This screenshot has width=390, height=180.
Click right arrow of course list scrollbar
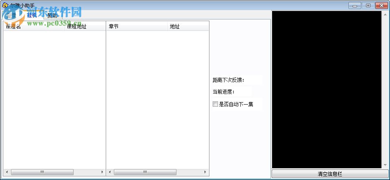[102, 172]
